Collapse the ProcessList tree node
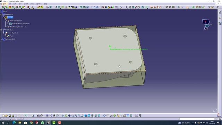This screenshot has height=125, width=222. 1,14
